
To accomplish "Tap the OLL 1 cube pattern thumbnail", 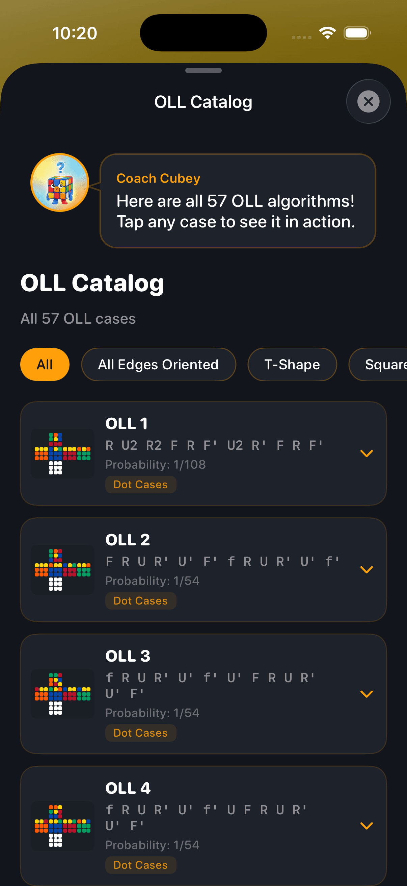I will (x=62, y=453).
